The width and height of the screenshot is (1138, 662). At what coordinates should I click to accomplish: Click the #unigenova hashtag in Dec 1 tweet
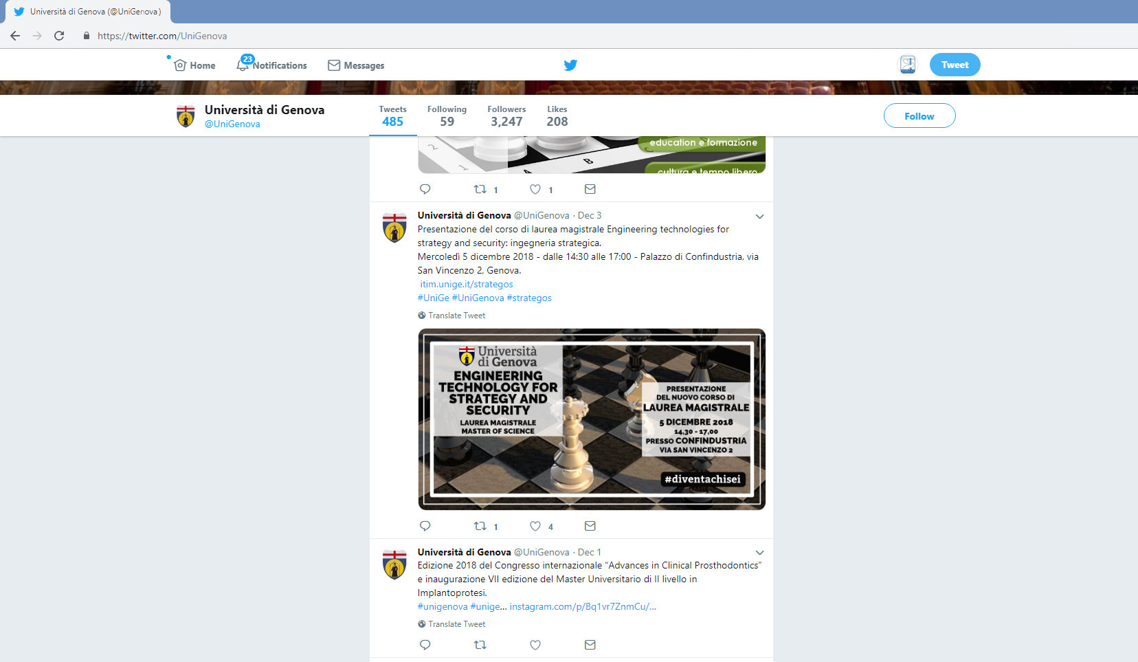pos(443,606)
